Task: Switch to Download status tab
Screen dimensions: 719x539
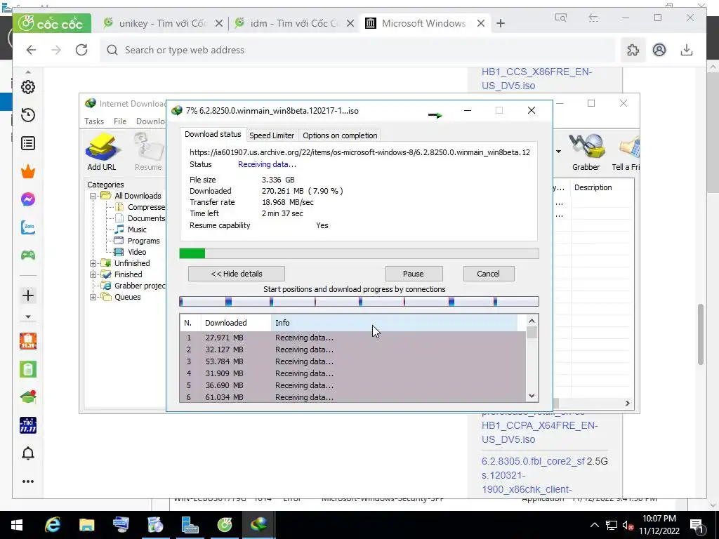Action: [x=213, y=134]
